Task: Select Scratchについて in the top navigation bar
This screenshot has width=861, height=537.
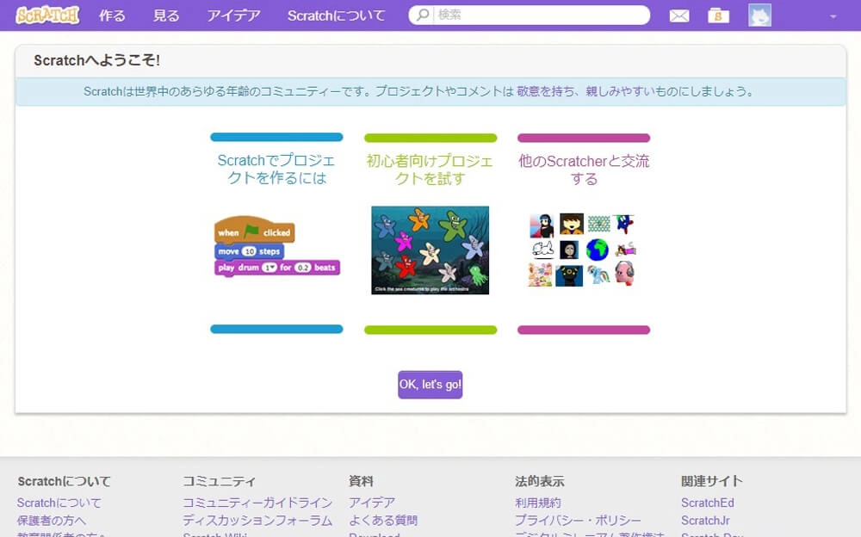Action: pyautogui.click(x=336, y=15)
